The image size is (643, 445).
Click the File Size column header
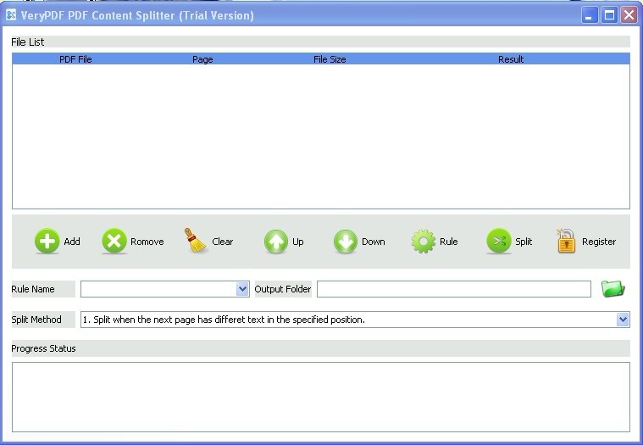(x=330, y=59)
